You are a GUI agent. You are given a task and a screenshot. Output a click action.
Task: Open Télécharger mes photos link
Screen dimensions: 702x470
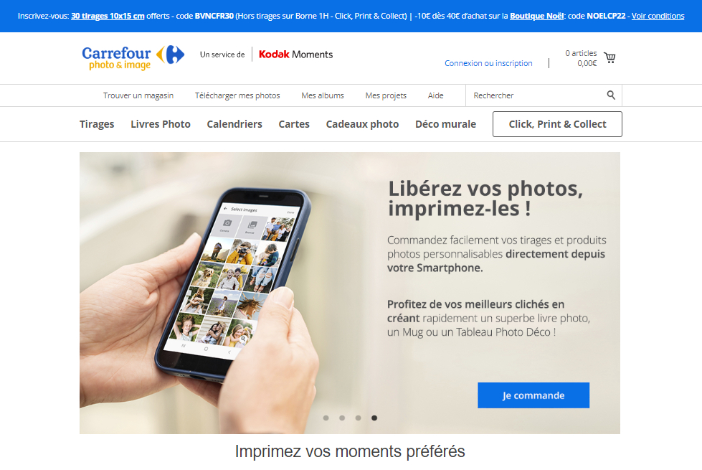point(237,95)
